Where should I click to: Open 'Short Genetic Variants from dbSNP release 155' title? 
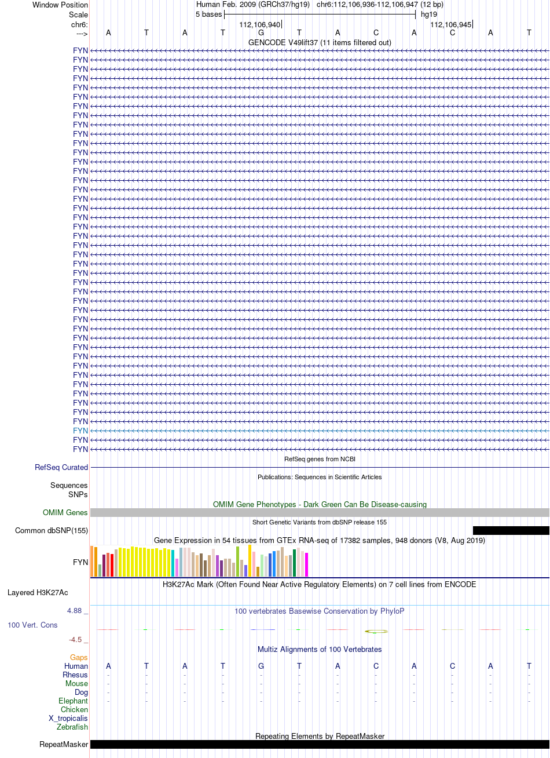click(320, 522)
